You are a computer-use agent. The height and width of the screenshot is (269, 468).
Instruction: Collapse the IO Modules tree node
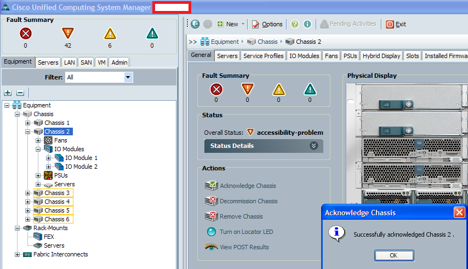point(38,149)
